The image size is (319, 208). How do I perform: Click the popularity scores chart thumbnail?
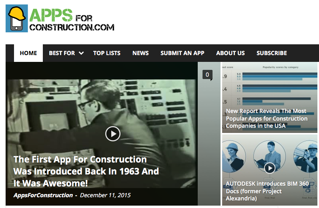tap(269, 97)
